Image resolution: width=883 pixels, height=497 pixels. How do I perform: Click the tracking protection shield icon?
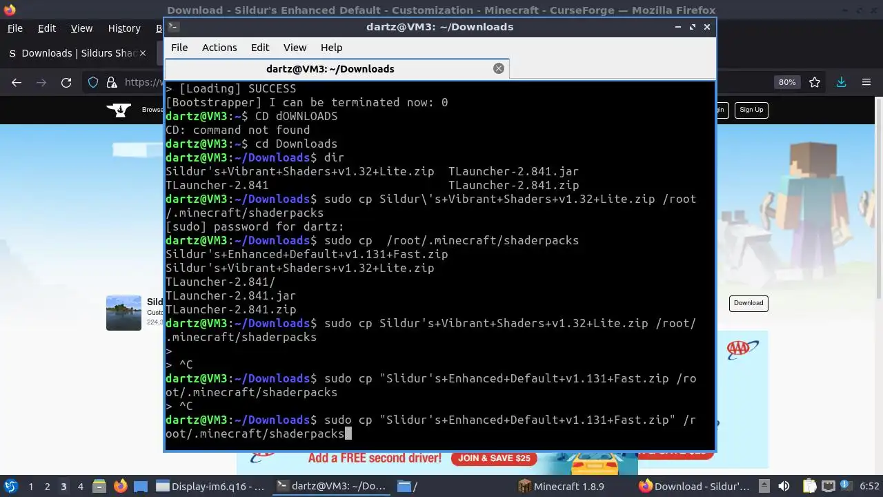point(93,82)
